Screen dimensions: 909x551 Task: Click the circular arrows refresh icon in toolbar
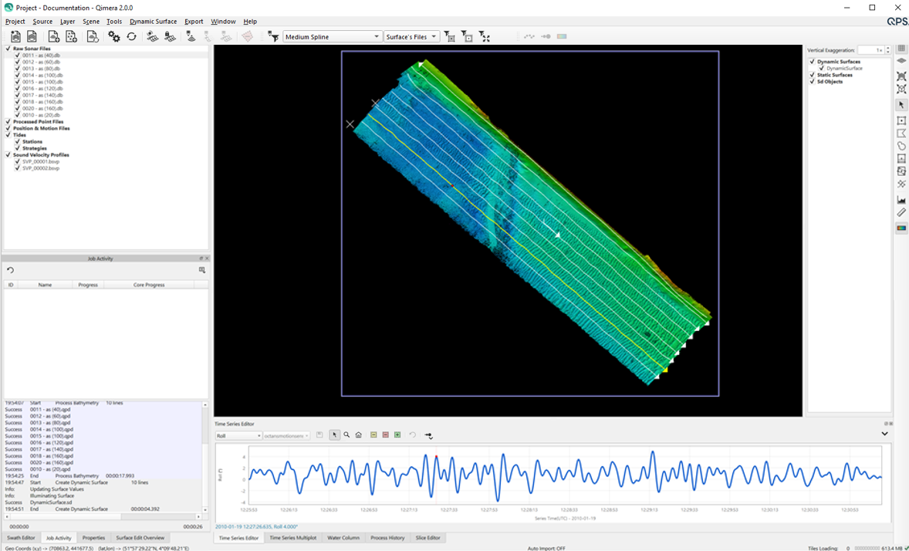click(x=132, y=36)
